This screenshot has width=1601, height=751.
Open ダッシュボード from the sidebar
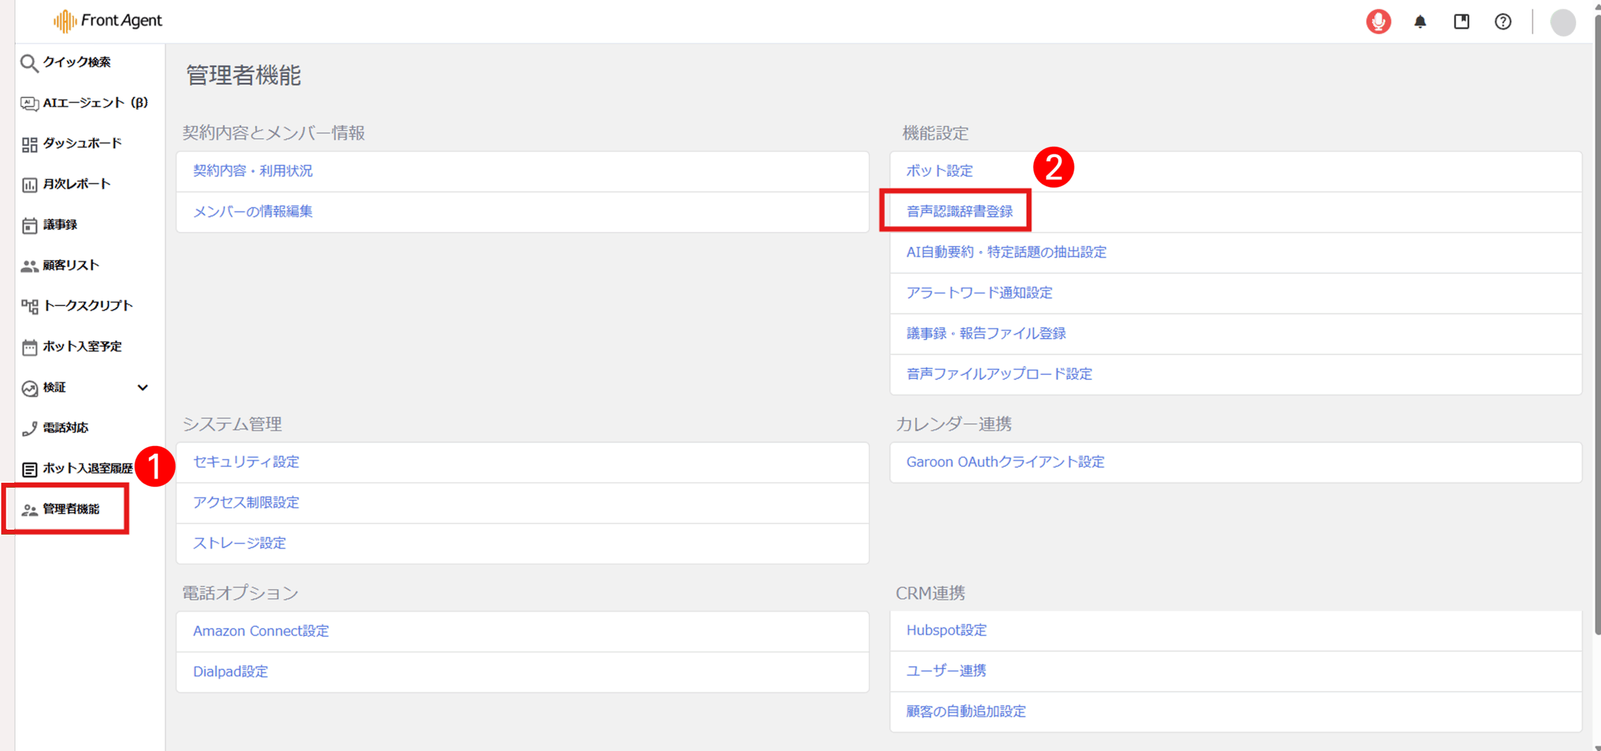[72, 143]
